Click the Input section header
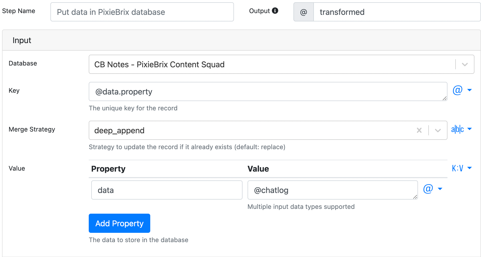The width and height of the screenshot is (481, 257). [x=242, y=40]
